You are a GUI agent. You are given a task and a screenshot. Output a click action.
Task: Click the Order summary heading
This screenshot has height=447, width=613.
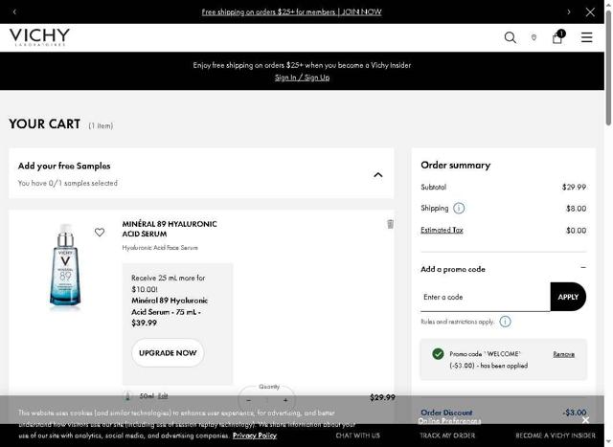[456, 165]
